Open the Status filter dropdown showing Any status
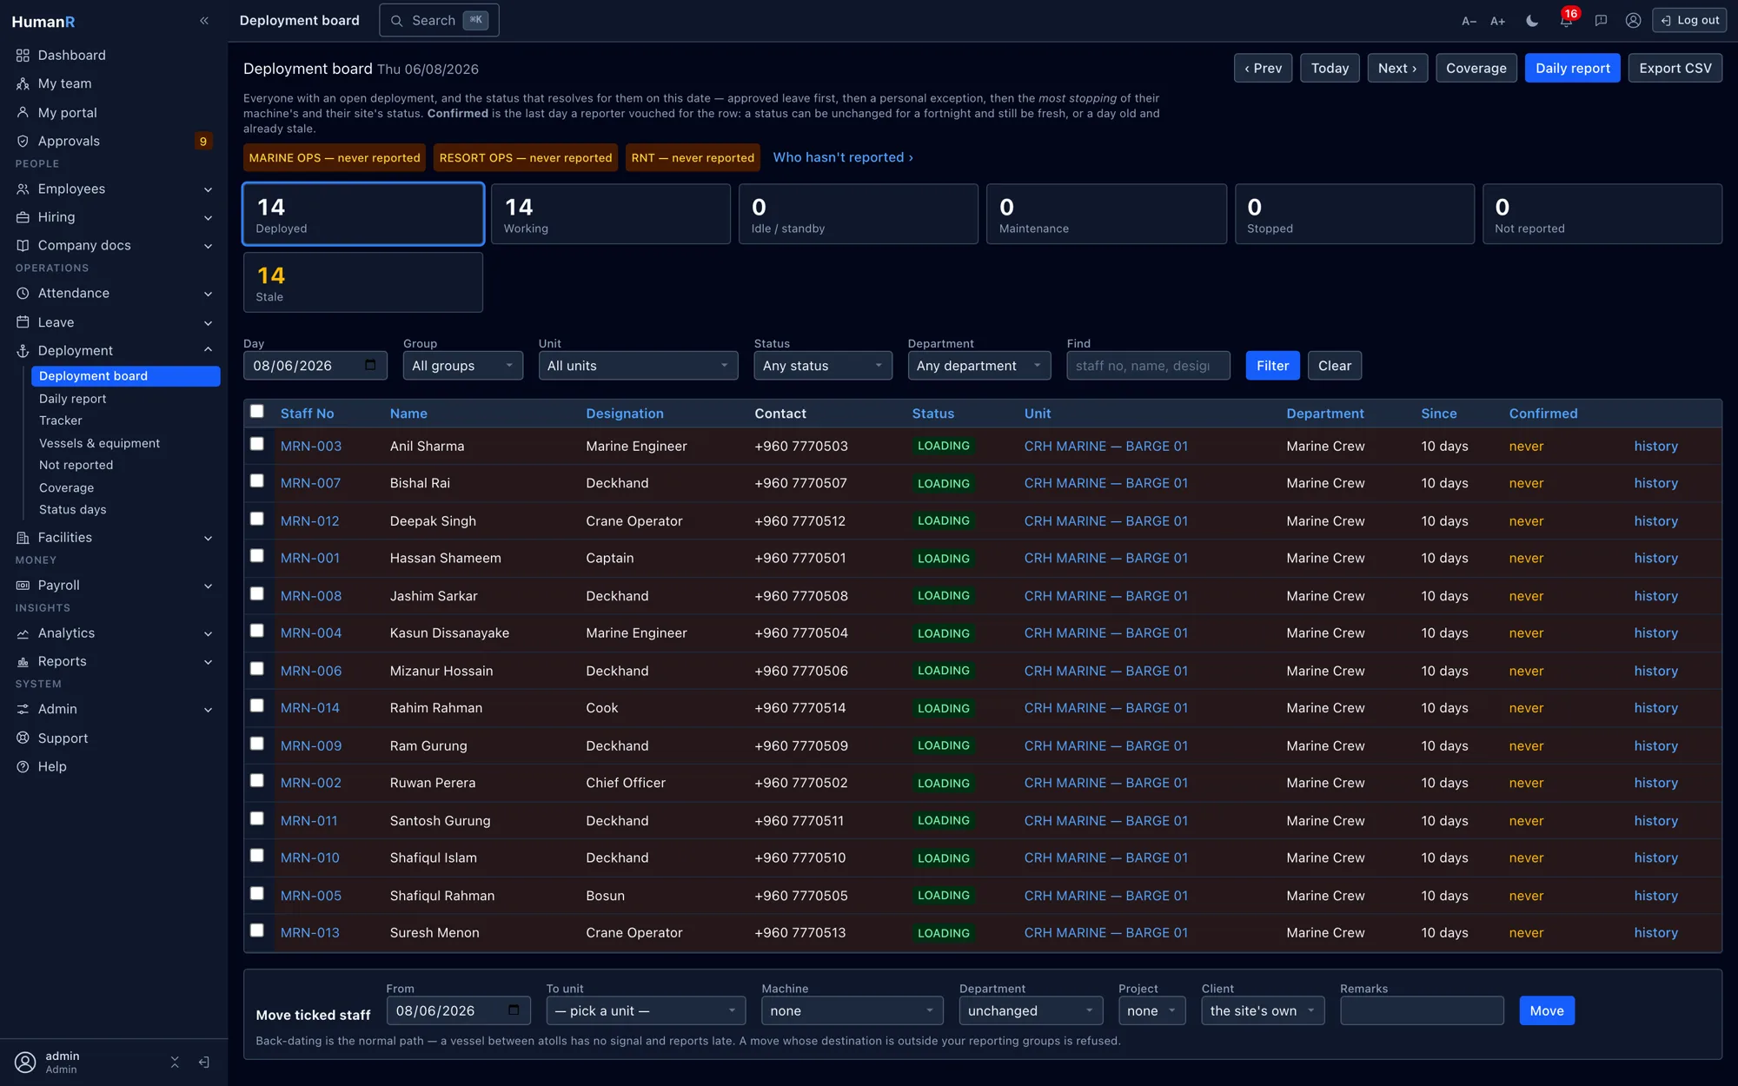1738x1086 pixels. click(x=822, y=366)
